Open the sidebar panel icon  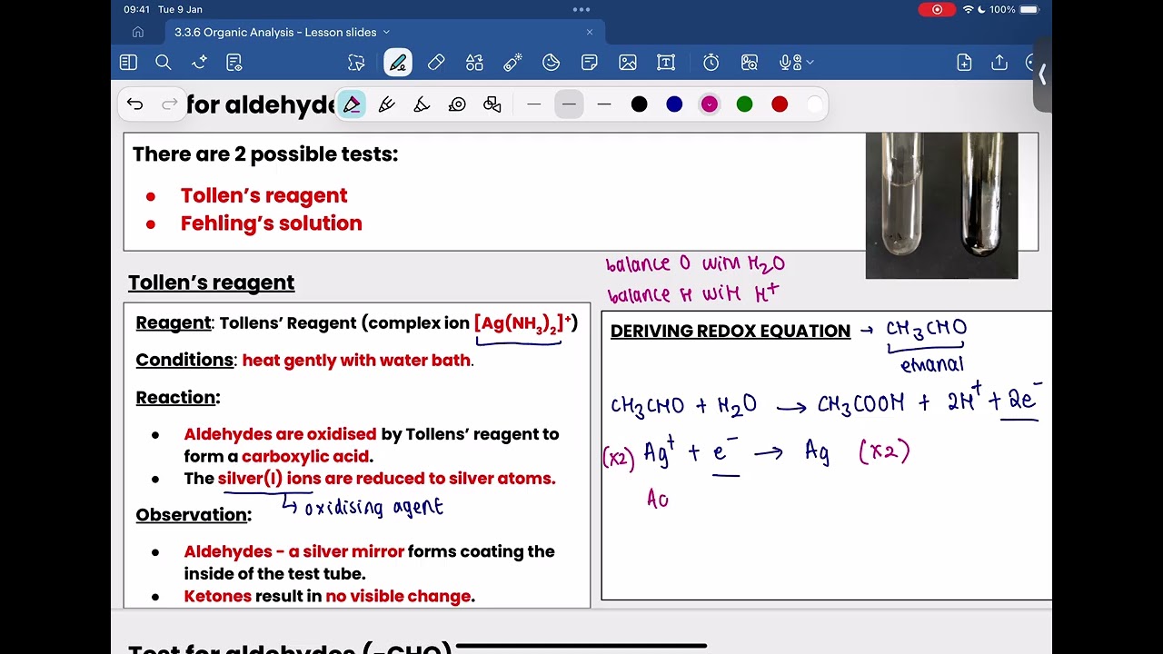128,63
